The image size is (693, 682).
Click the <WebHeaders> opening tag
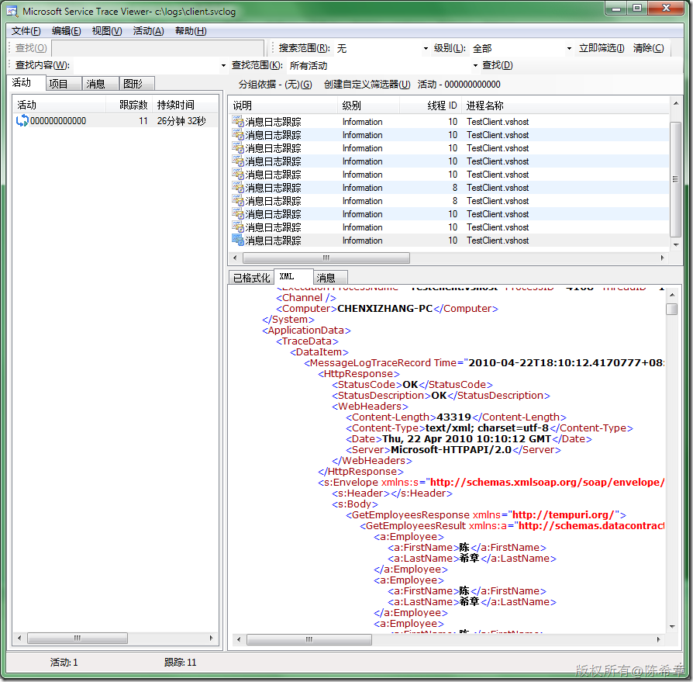(x=370, y=406)
